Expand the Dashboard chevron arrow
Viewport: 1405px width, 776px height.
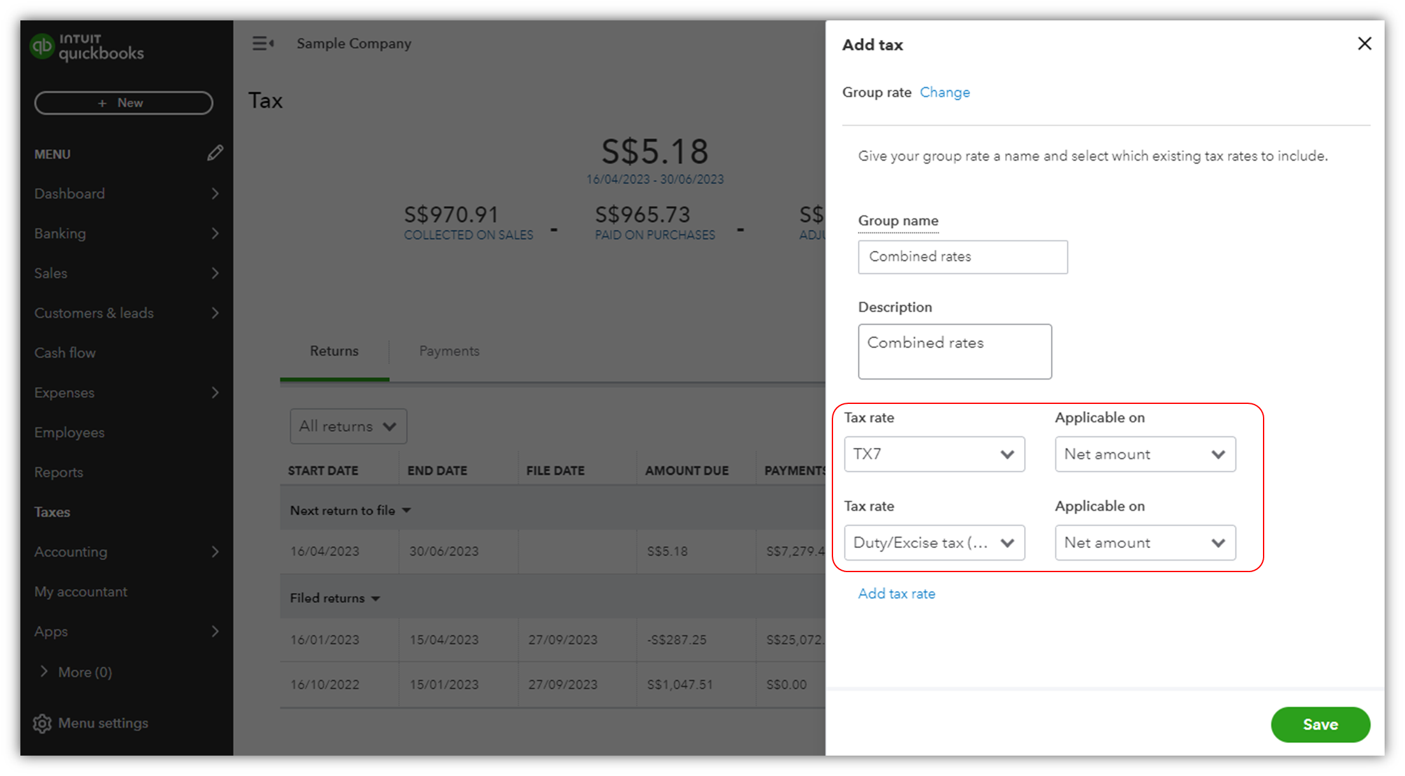[x=215, y=194]
